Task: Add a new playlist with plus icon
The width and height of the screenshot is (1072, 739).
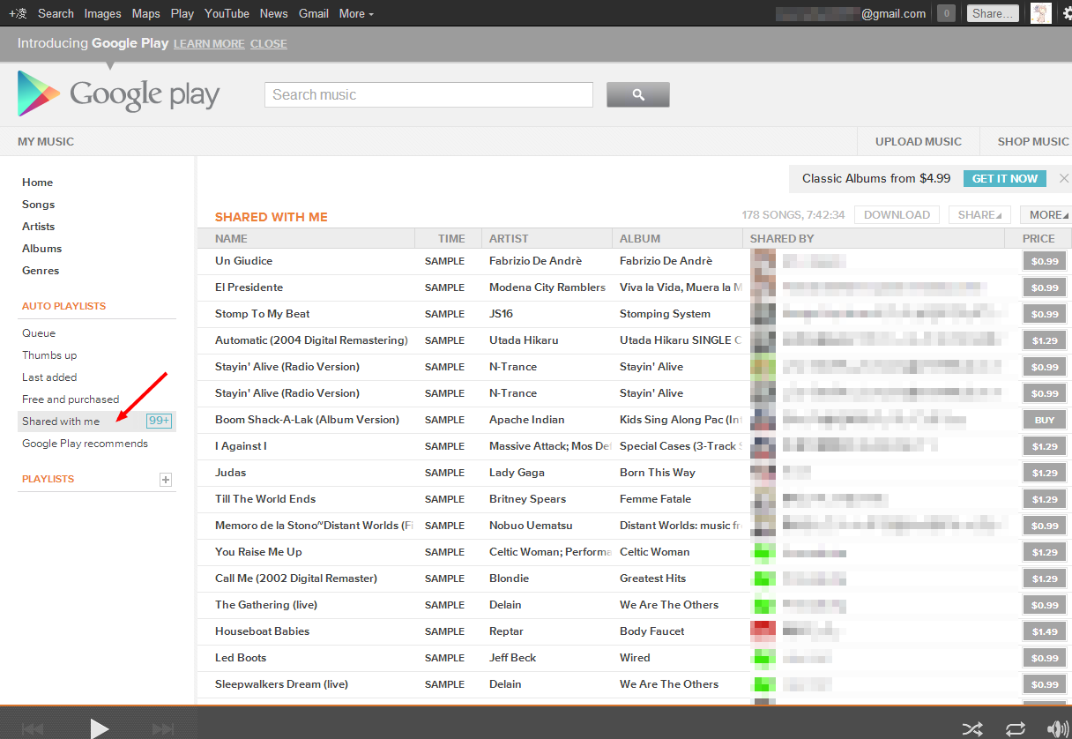Action: tap(166, 480)
